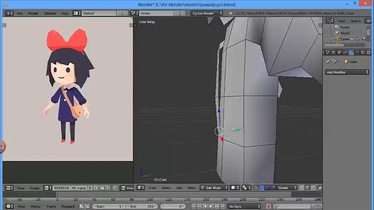Click the blue Z-axis manipulator arrow
The width and height of the screenshot is (374, 210).
(219, 111)
